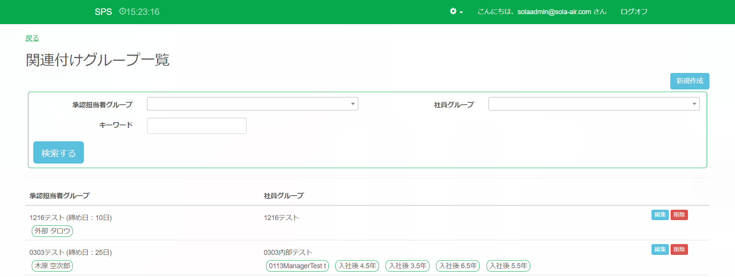Click the 外部 タロウ tag
Image resolution: width=735 pixels, height=277 pixels.
click(x=52, y=231)
